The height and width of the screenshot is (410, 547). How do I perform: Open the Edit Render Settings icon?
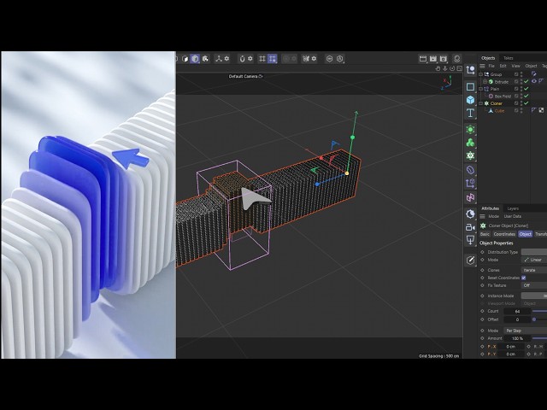[444, 59]
